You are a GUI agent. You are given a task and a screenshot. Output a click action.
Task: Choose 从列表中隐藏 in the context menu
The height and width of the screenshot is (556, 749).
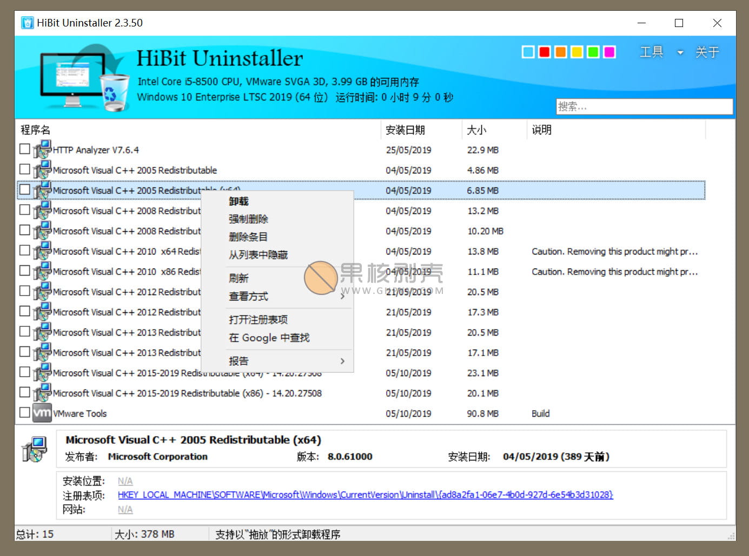click(258, 254)
